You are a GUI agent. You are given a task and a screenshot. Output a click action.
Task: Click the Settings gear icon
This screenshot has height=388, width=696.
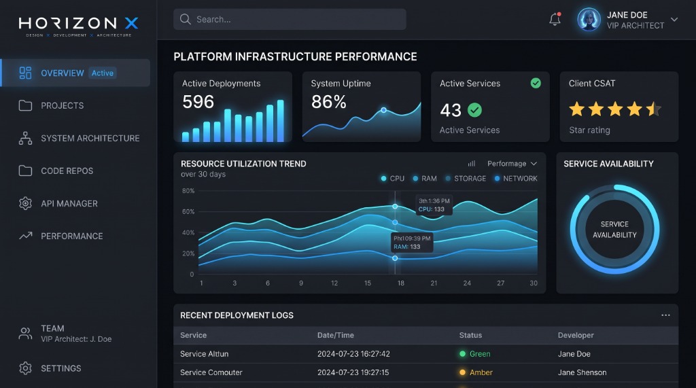coord(25,368)
